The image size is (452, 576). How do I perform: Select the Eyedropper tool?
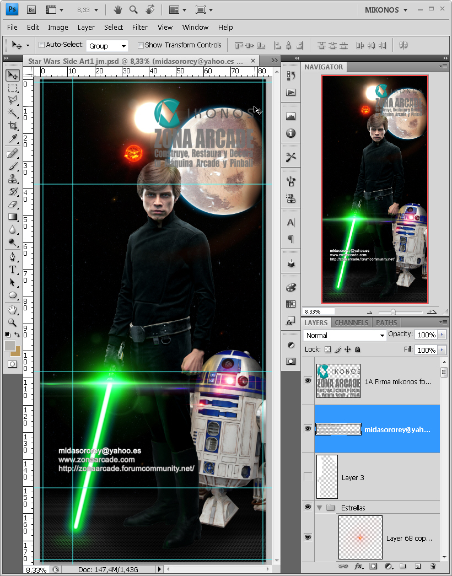tap(13, 138)
